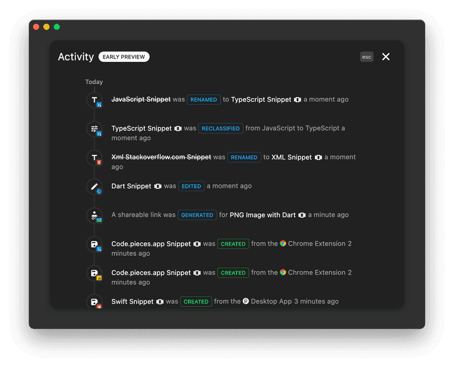
Task: Click the GENERATED status badge
Action: 197,215
